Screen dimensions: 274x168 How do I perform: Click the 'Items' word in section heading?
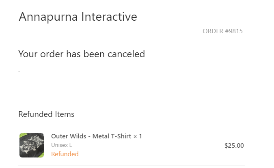coord(65,114)
